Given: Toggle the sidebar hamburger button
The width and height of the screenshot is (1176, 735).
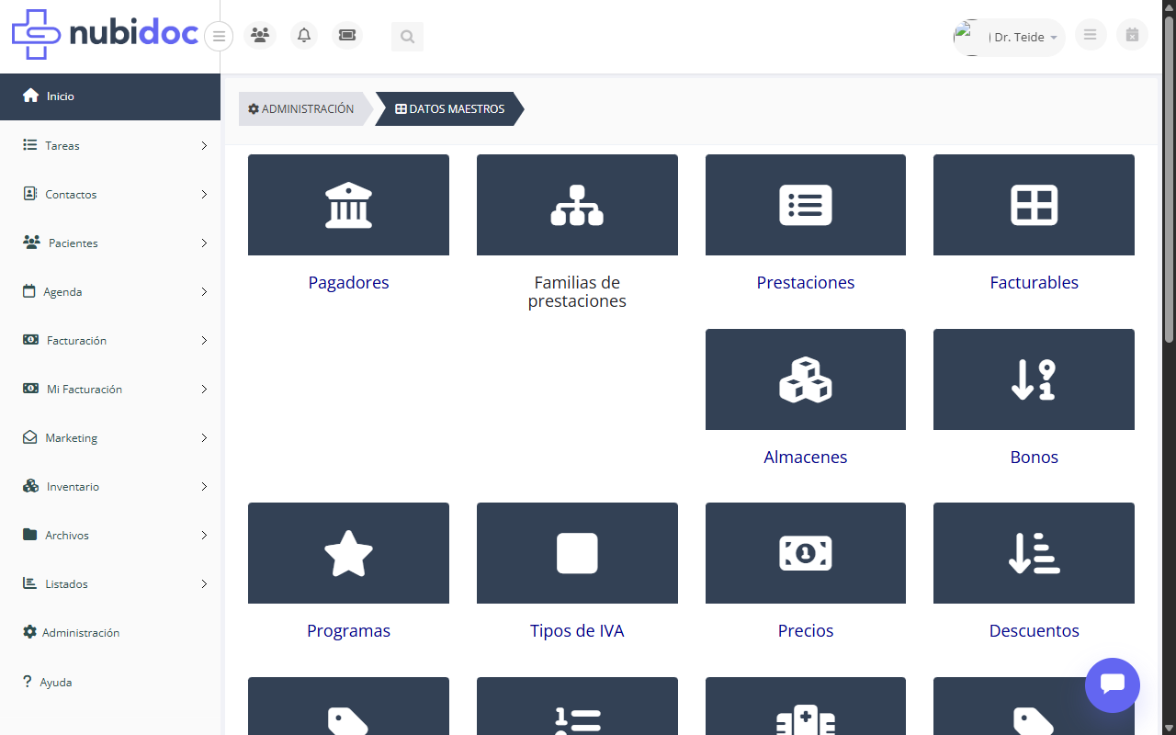Looking at the screenshot, I should tap(219, 37).
